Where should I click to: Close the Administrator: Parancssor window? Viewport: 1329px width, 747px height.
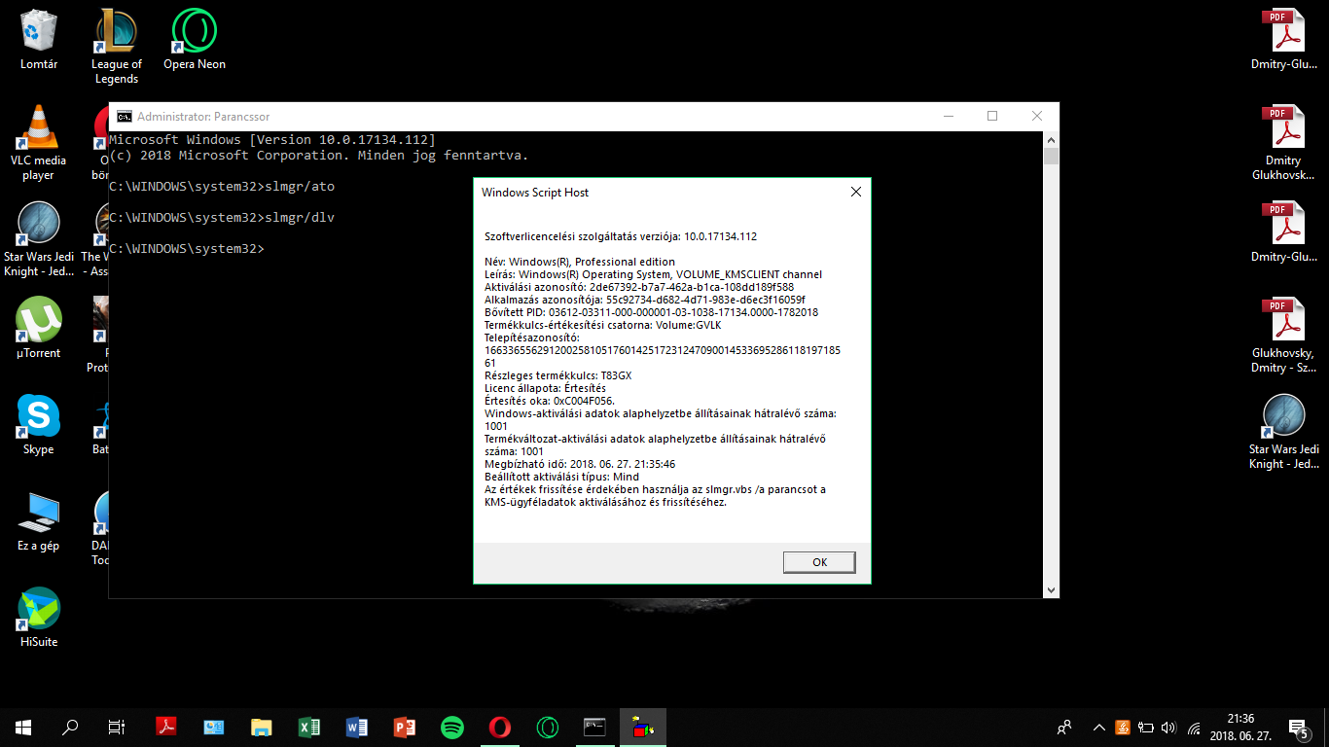pos(1037,116)
